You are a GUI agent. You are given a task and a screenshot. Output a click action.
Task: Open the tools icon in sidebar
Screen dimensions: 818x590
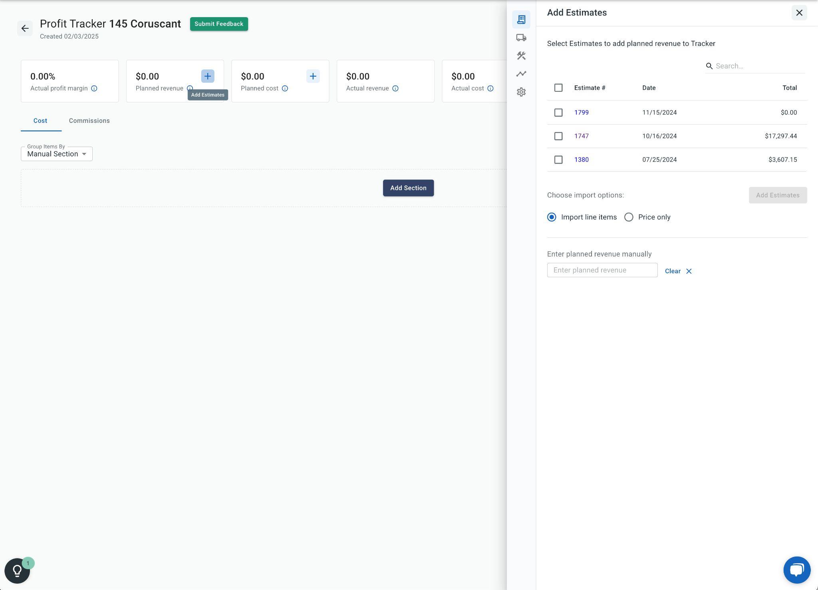tap(521, 56)
